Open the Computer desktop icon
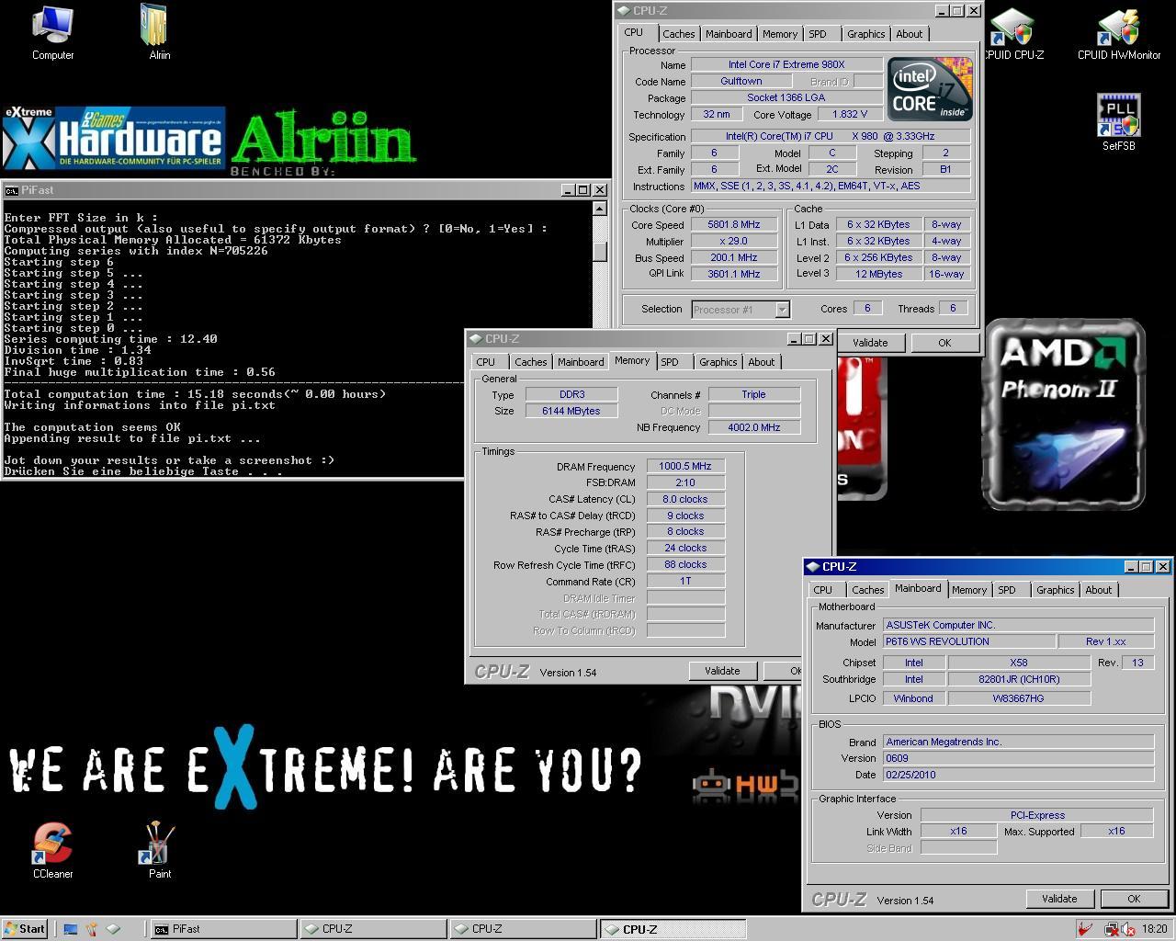This screenshot has width=1176, height=941. pyautogui.click(x=52, y=32)
